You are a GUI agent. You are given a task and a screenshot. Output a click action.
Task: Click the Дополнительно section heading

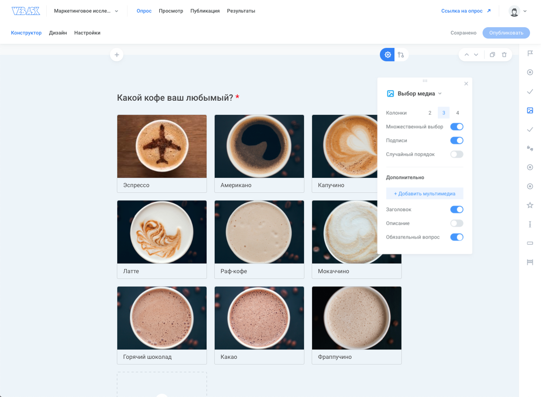coord(405,177)
